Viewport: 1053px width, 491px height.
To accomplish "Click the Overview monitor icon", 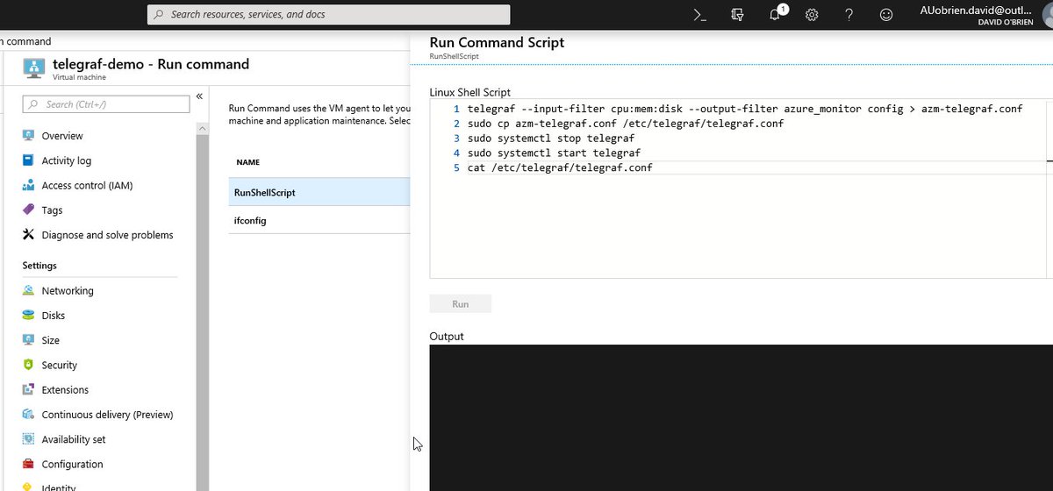I will tap(29, 136).
